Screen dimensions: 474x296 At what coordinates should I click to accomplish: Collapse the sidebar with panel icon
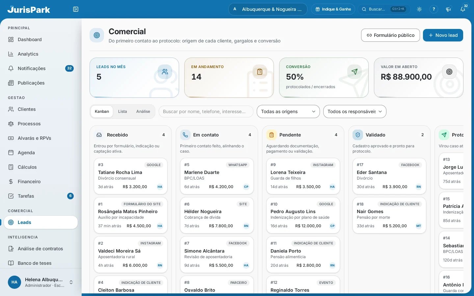76,9
